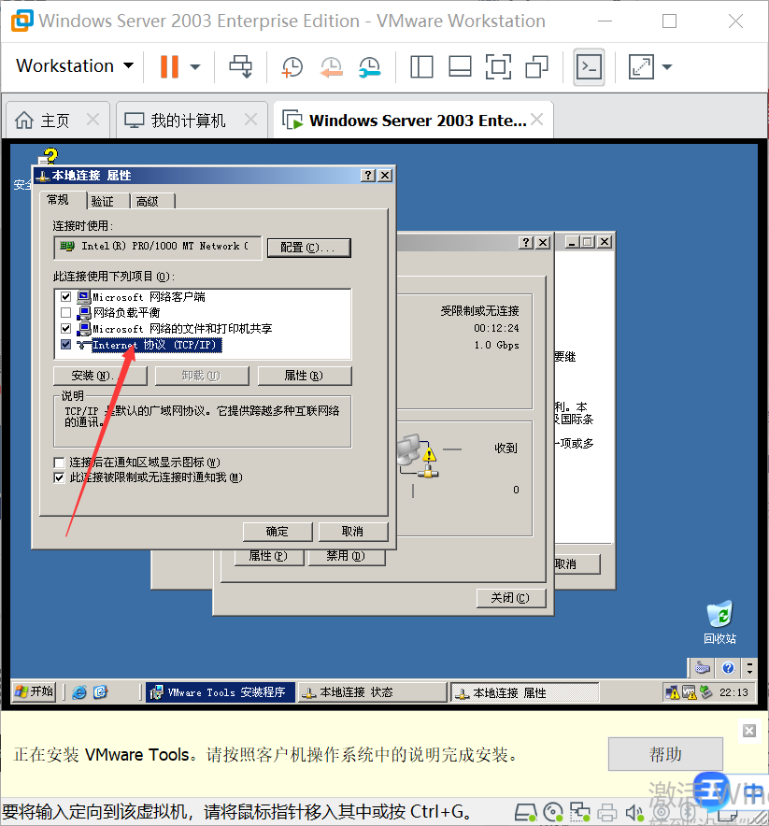769x826 pixels.
Task: Click the 卸载 button
Action: (201, 375)
